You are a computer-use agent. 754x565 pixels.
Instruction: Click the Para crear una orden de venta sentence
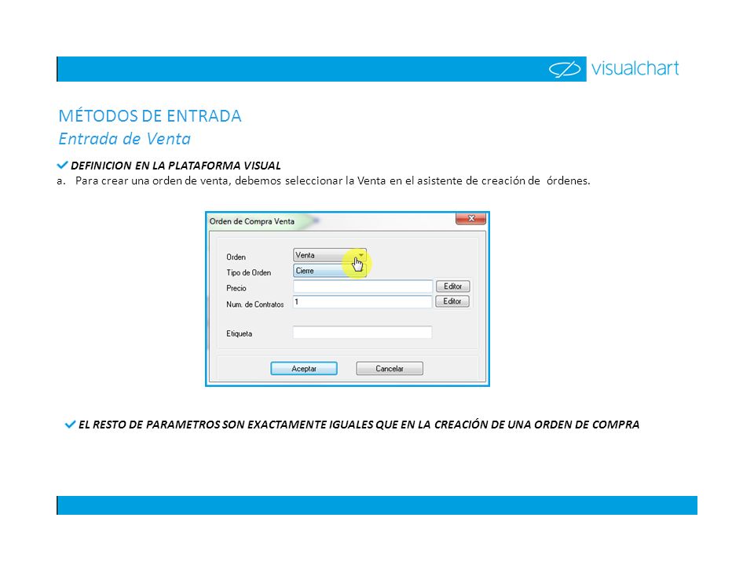[333, 181]
